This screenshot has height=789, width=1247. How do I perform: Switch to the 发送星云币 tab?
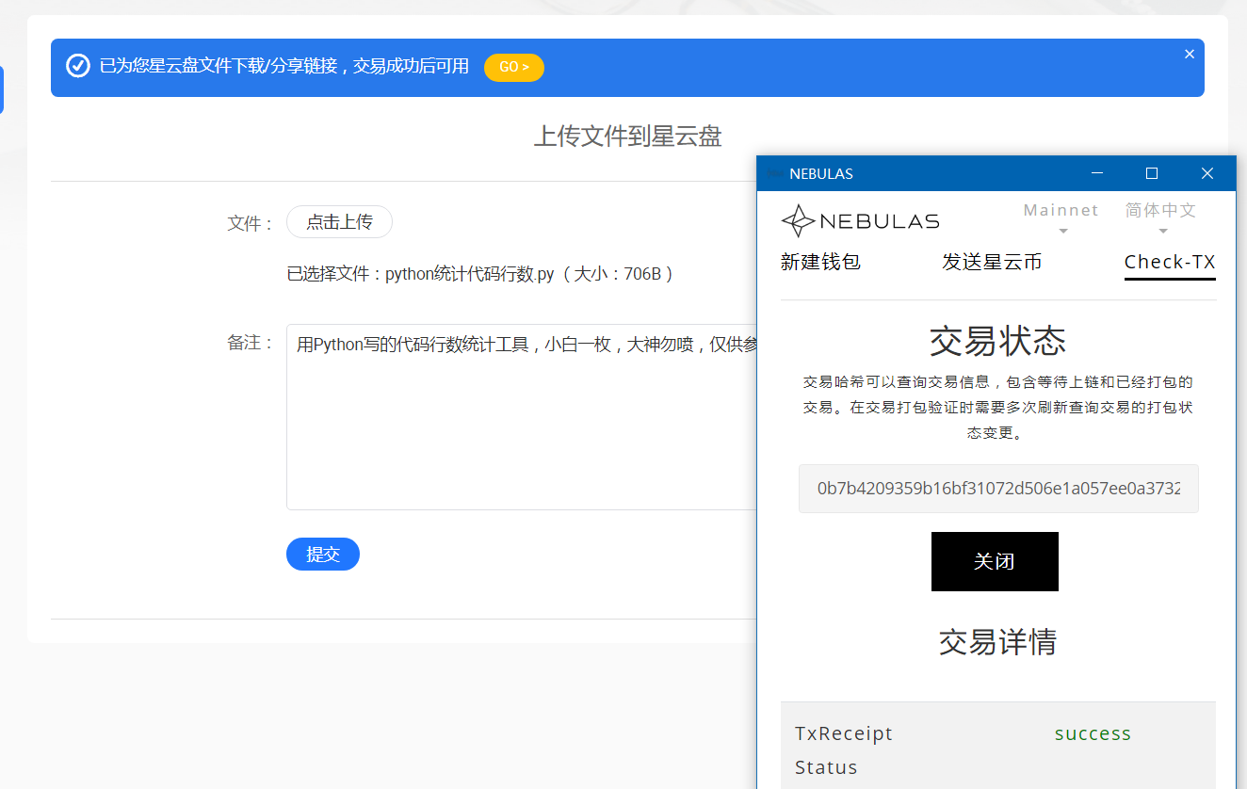[x=992, y=263]
